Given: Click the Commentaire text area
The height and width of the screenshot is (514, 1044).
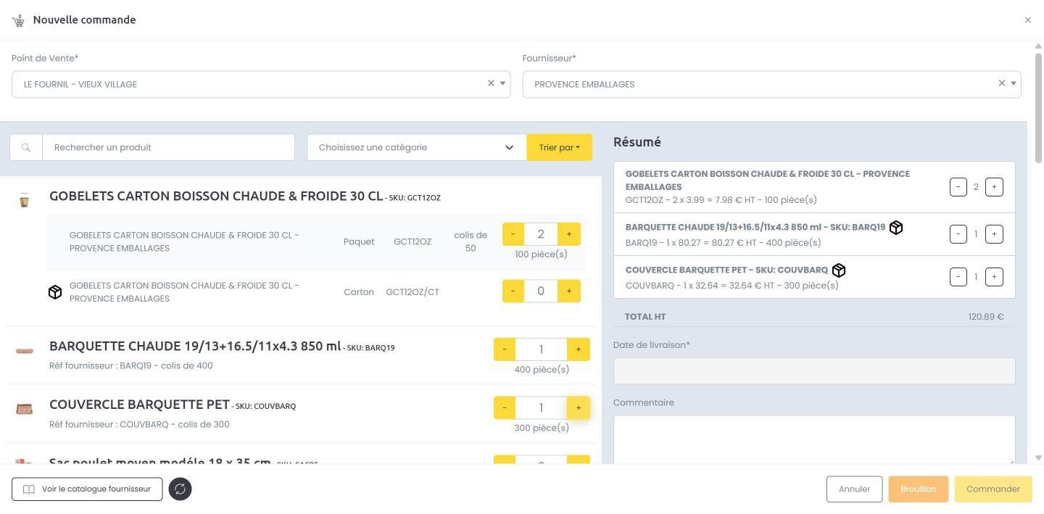Looking at the screenshot, I should (x=814, y=439).
